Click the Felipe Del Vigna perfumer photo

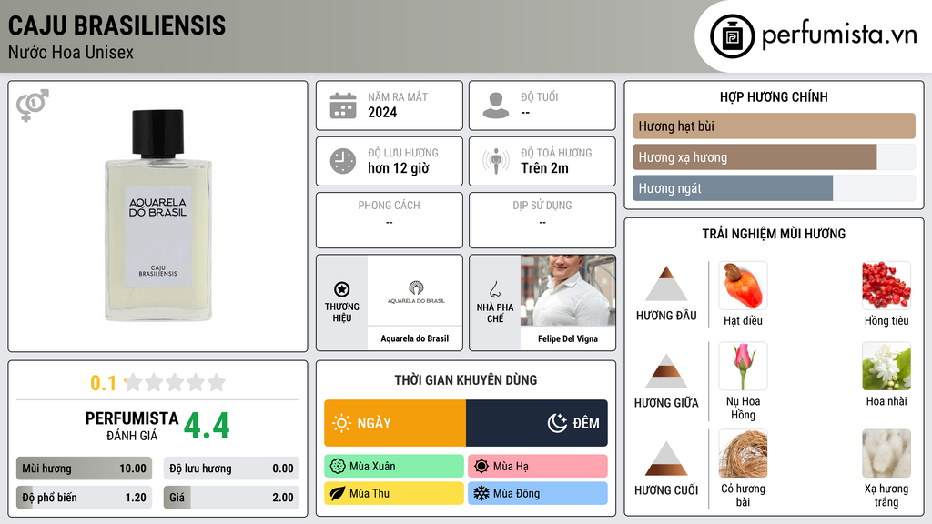568,290
